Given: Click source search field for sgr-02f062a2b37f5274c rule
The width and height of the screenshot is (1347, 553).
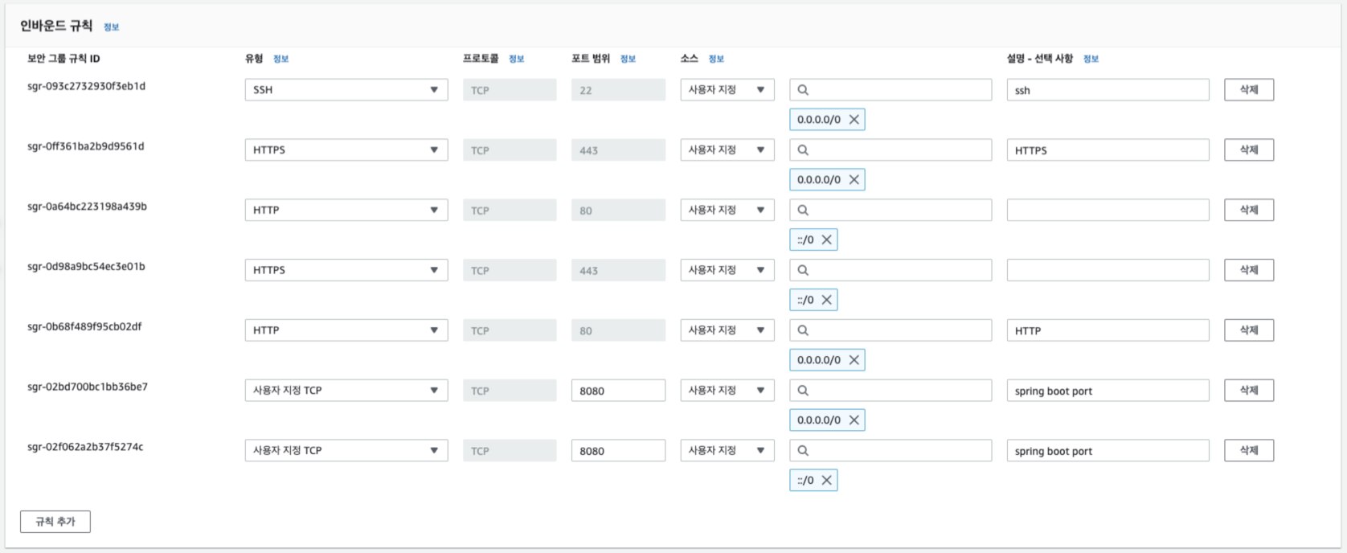Looking at the screenshot, I should [x=890, y=451].
